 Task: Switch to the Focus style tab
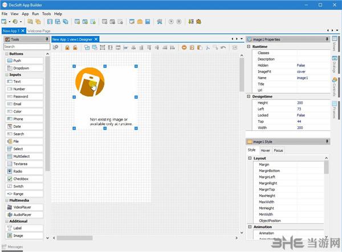278,150
